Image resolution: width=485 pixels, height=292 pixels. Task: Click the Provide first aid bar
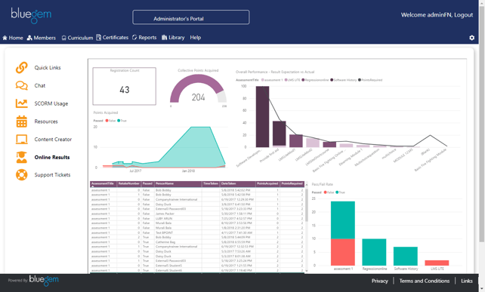[x=279, y=134]
